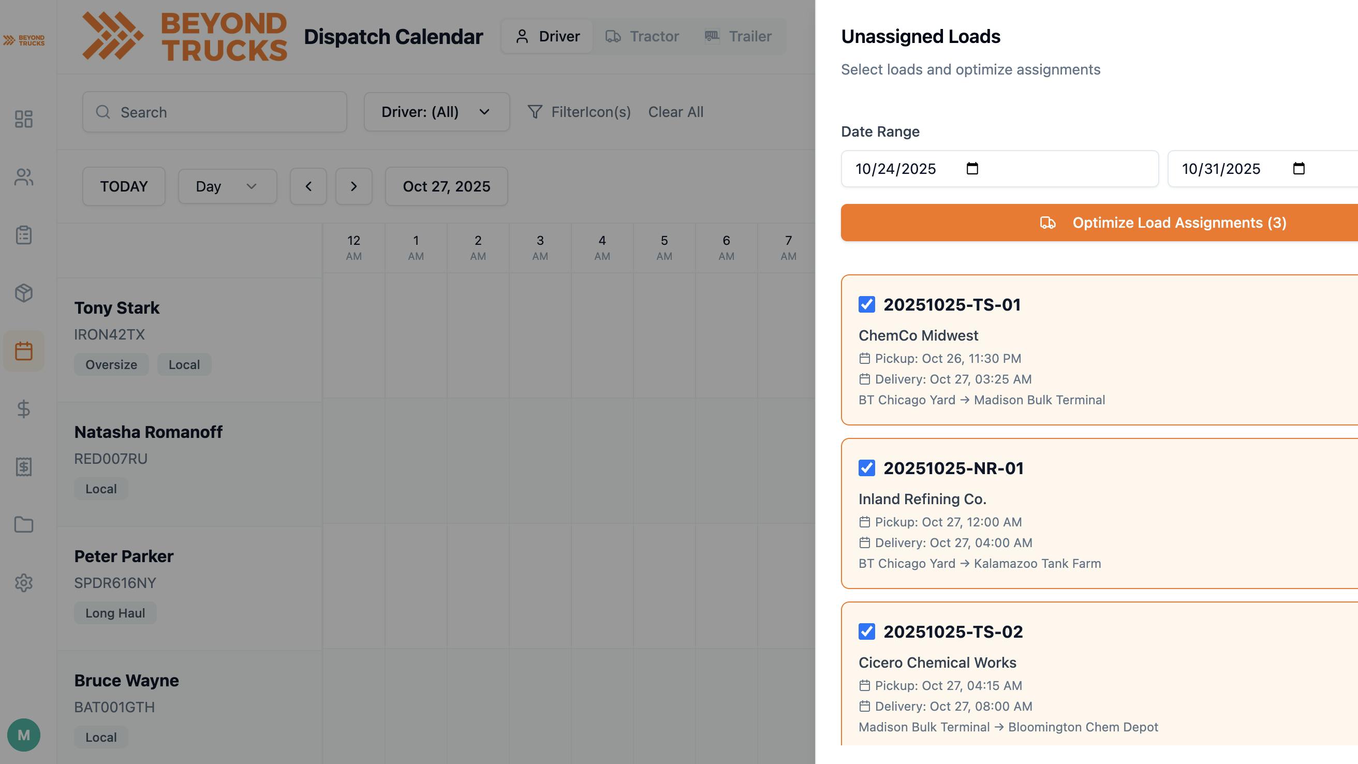Switch to the Trailer tab
The height and width of the screenshot is (764, 1358).
pos(739,36)
